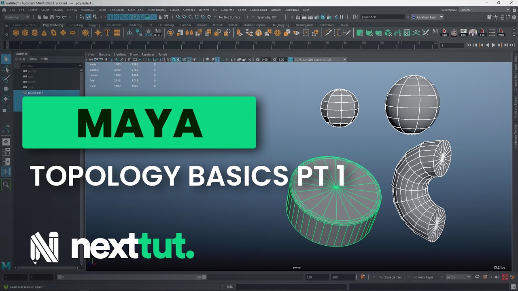Click the Full shelf button

[x=482, y=33]
